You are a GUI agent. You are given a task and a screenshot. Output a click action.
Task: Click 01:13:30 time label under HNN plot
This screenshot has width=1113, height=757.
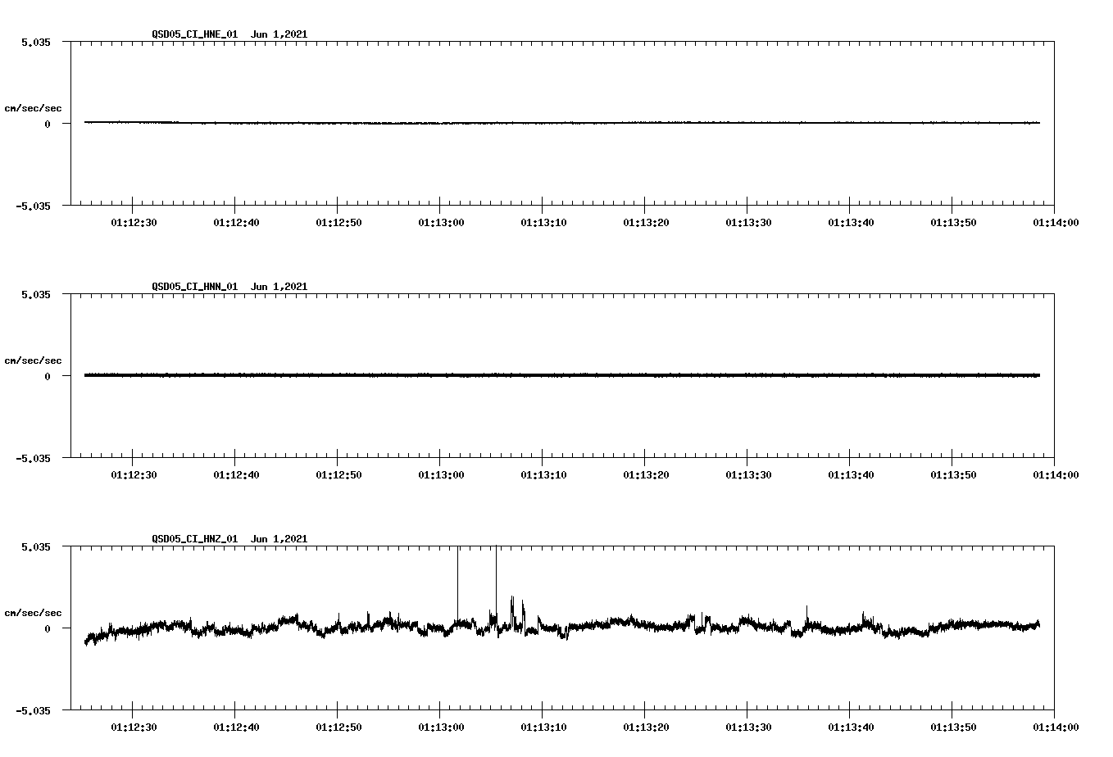pyautogui.click(x=748, y=474)
